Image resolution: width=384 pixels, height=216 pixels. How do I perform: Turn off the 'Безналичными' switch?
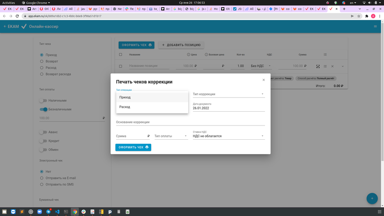coord(43,109)
